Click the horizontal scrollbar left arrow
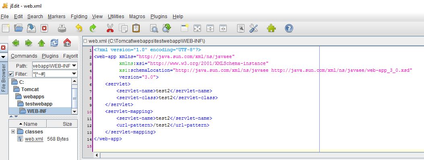The height and width of the screenshot is (160, 424). [97, 156]
